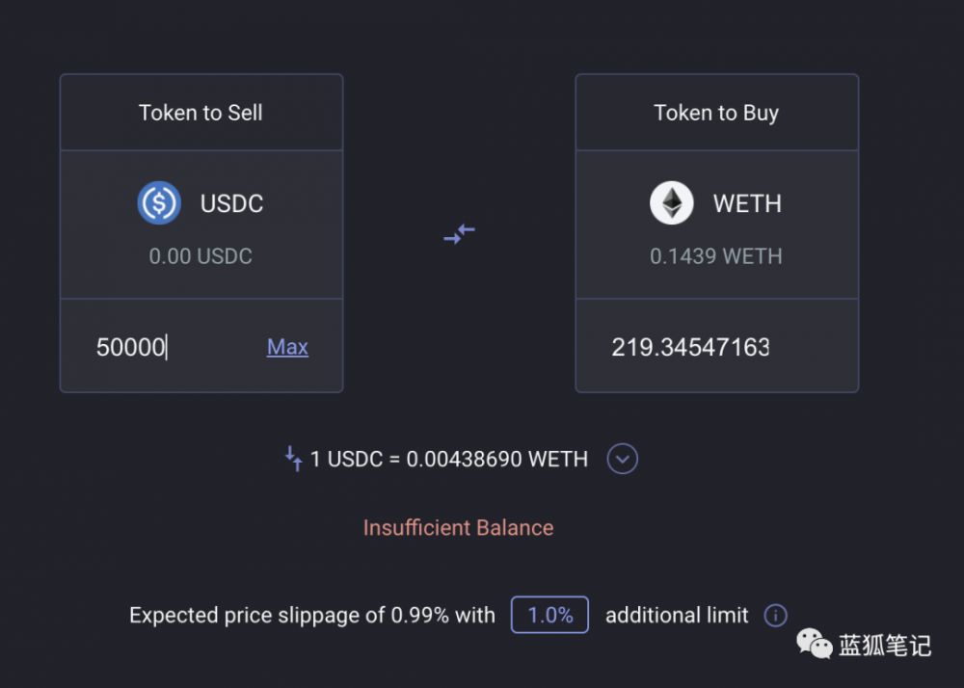
Task: Click the 1.0% additional limit box
Action: pyautogui.click(x=549, y=615)
